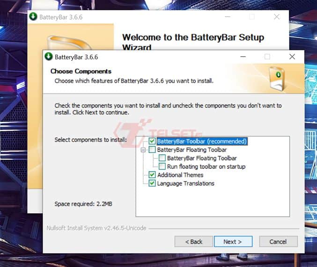This screenshot has width=317, height=267.
Task: Click the green icon in background Welcome window title
Action: 33,17
